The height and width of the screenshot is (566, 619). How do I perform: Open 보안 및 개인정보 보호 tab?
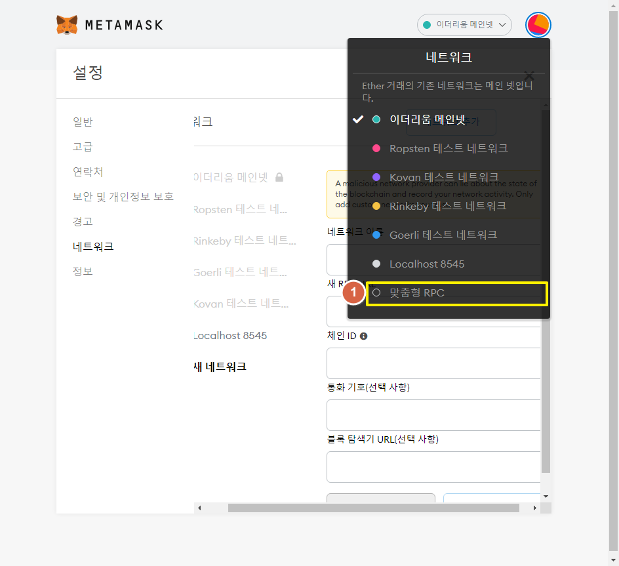[x=123, y=197]
